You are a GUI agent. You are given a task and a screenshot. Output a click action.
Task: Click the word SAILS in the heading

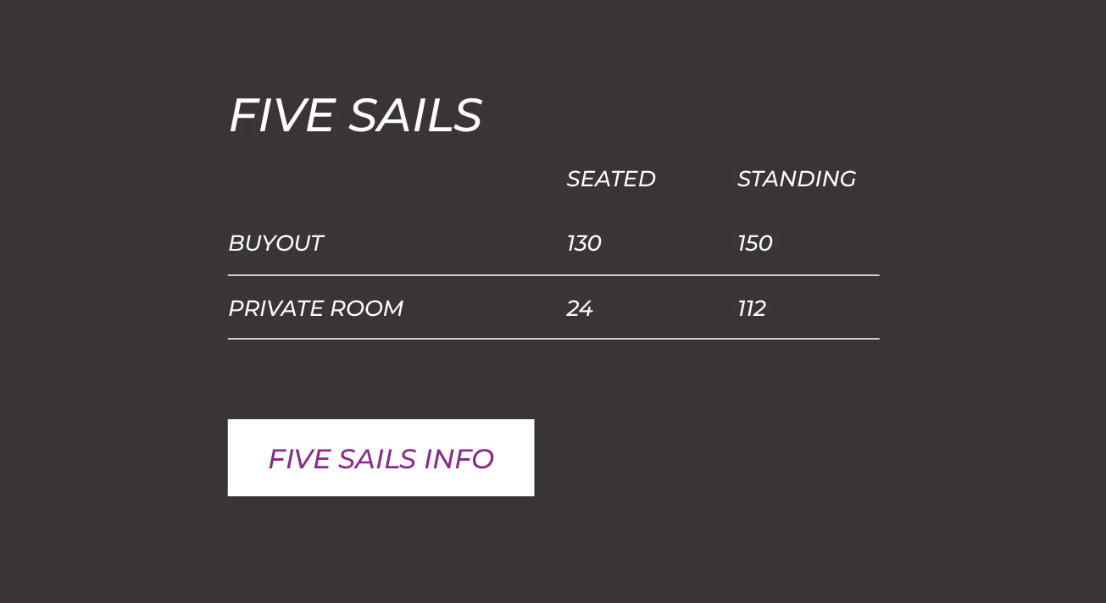pos(415,115)
